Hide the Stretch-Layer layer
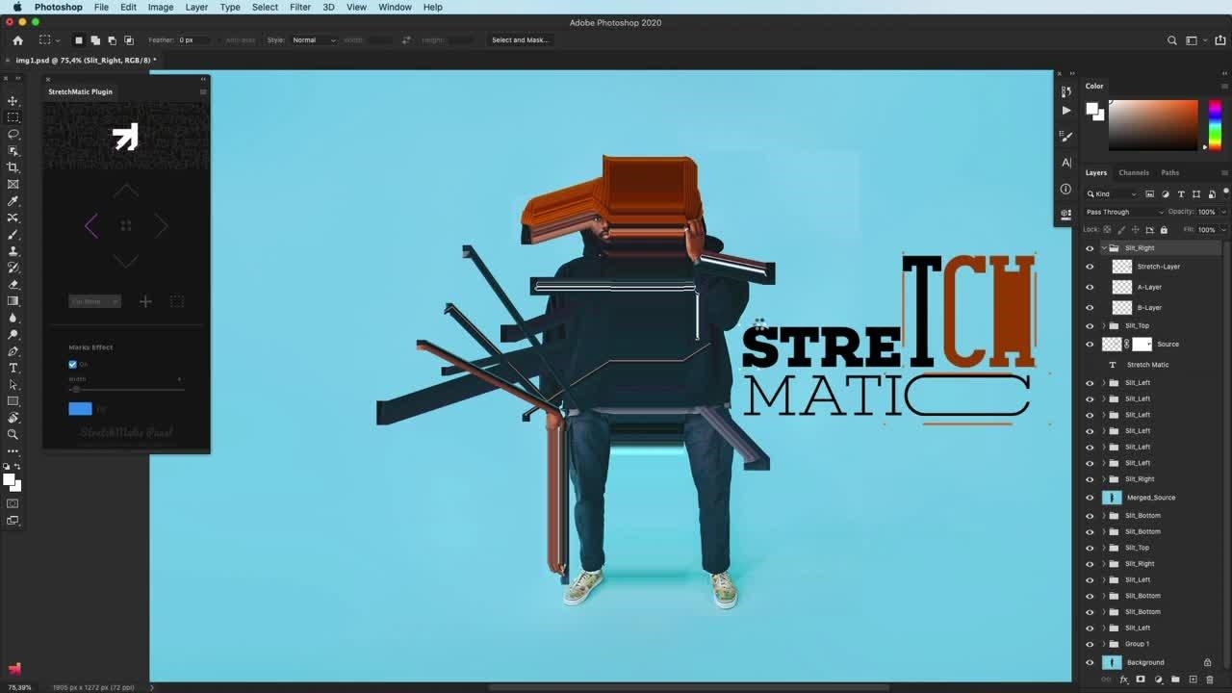Screen dimensions: 1232x693 pos(1090,267)
